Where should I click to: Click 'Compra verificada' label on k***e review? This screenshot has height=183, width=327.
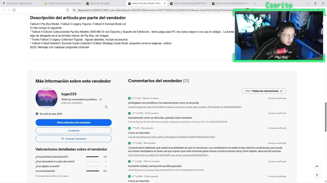pyautogui.click(x=277, y=98)
